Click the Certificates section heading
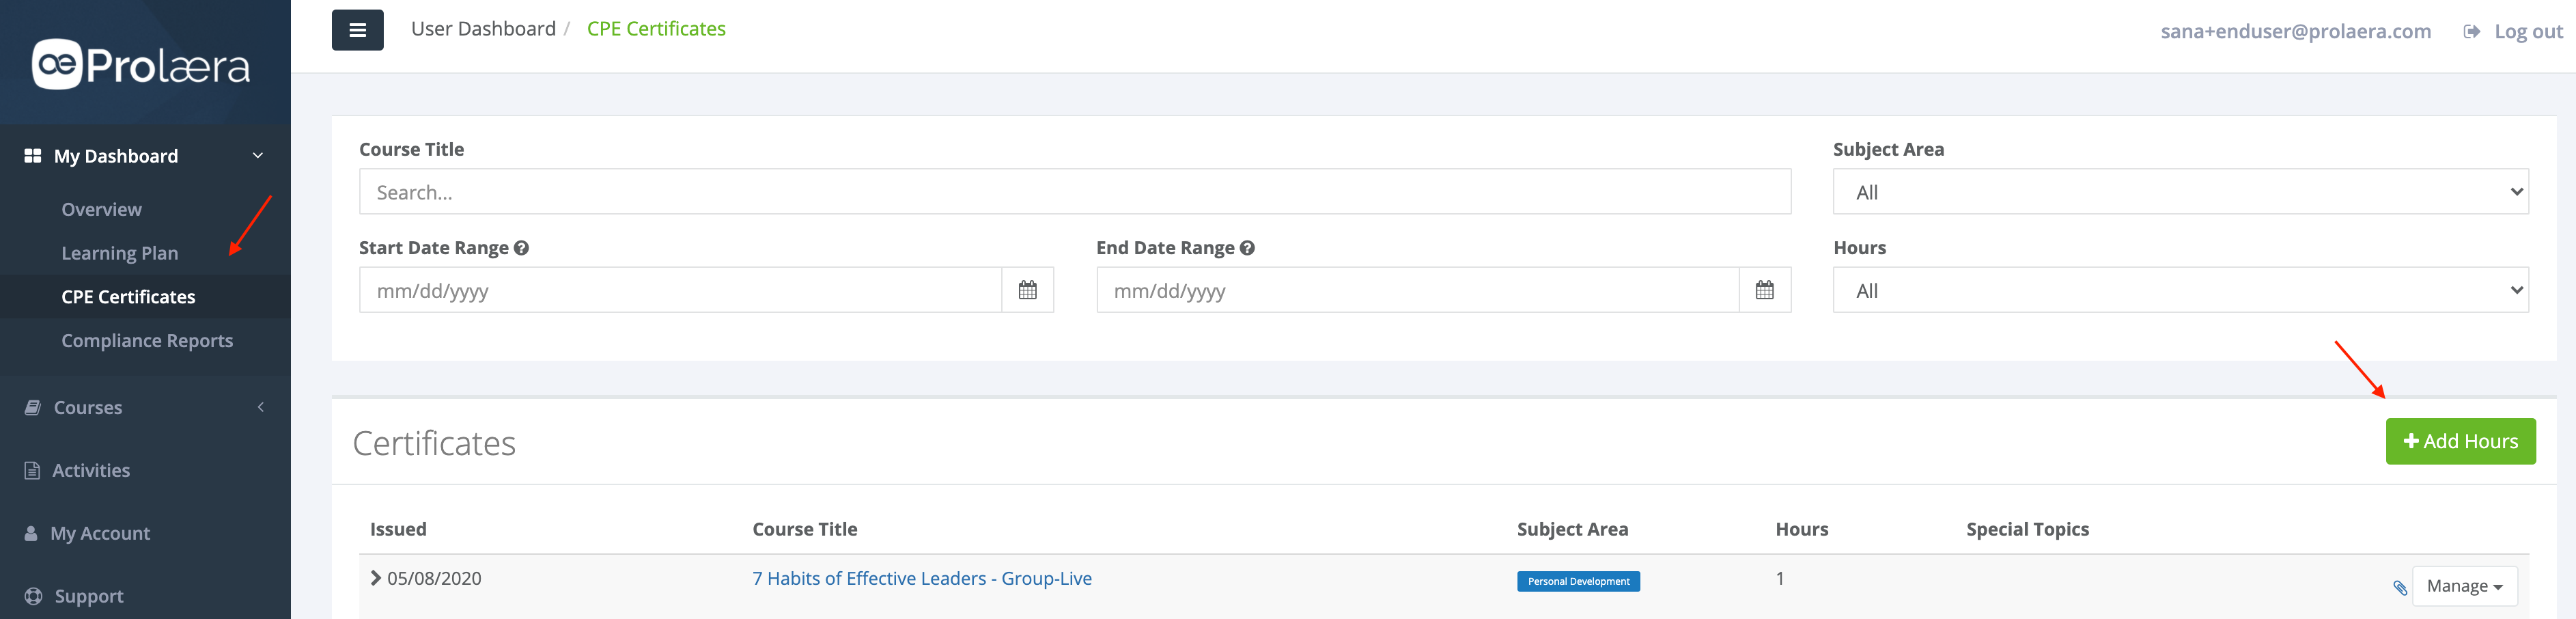The height and width of the screenshot is (619, 2576). [x=434, y=443]
